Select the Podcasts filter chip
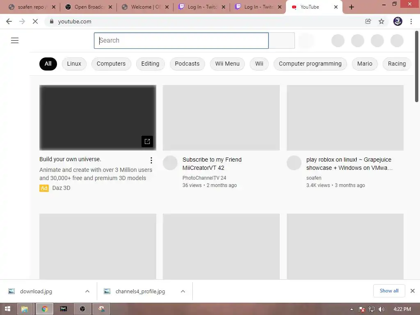The width and height of the screenshot is (420, 315). pyautogui.click(x=187, y=64)
